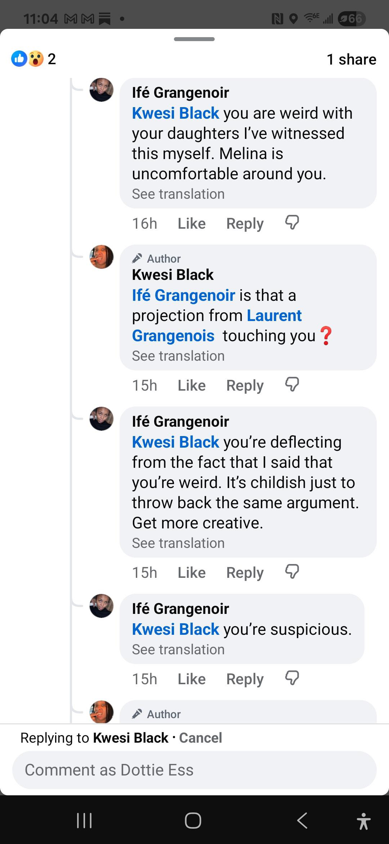Like the "you're suspicious" comment
Viewport: 389px width, 844px height.
[x=191, y=679]
